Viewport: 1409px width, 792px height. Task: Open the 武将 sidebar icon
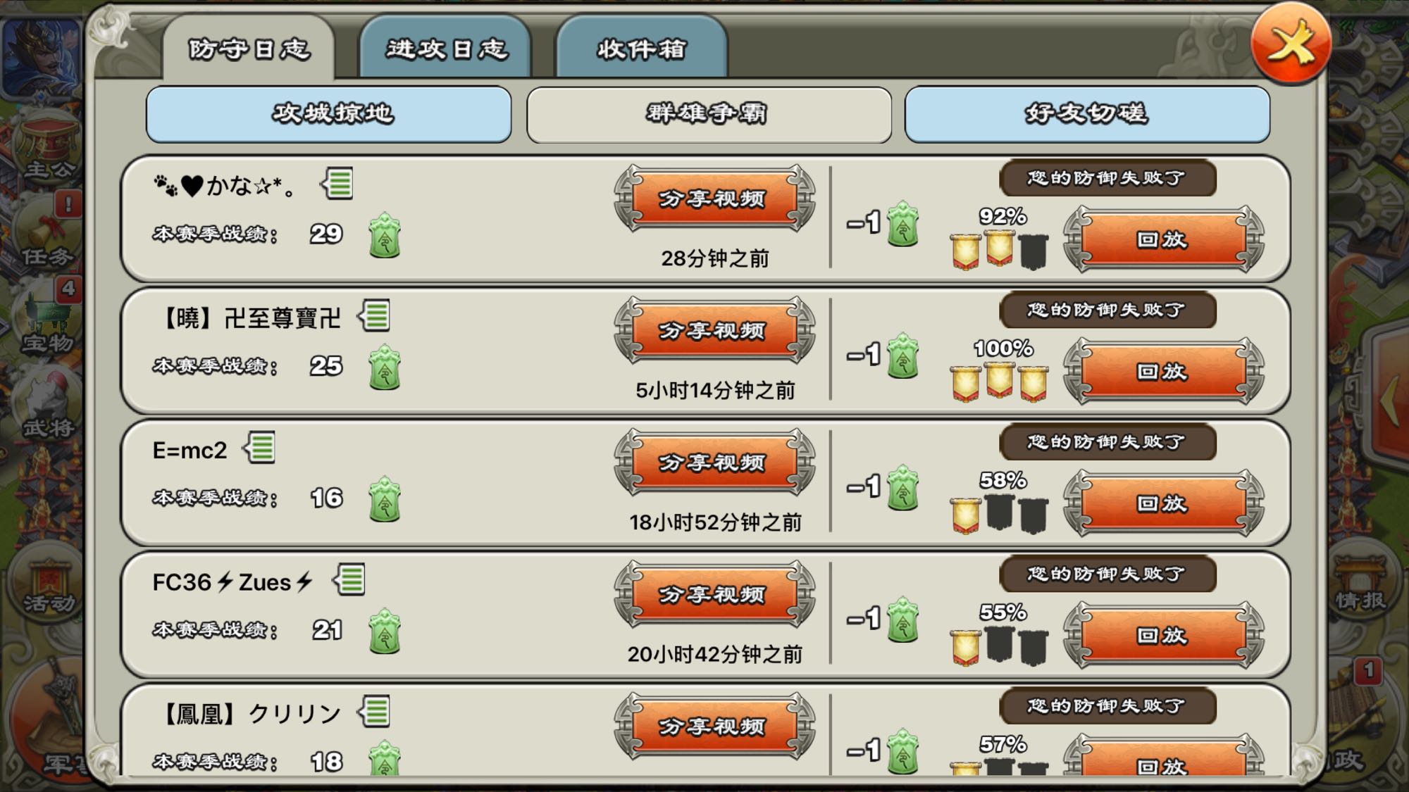(46, 405)
